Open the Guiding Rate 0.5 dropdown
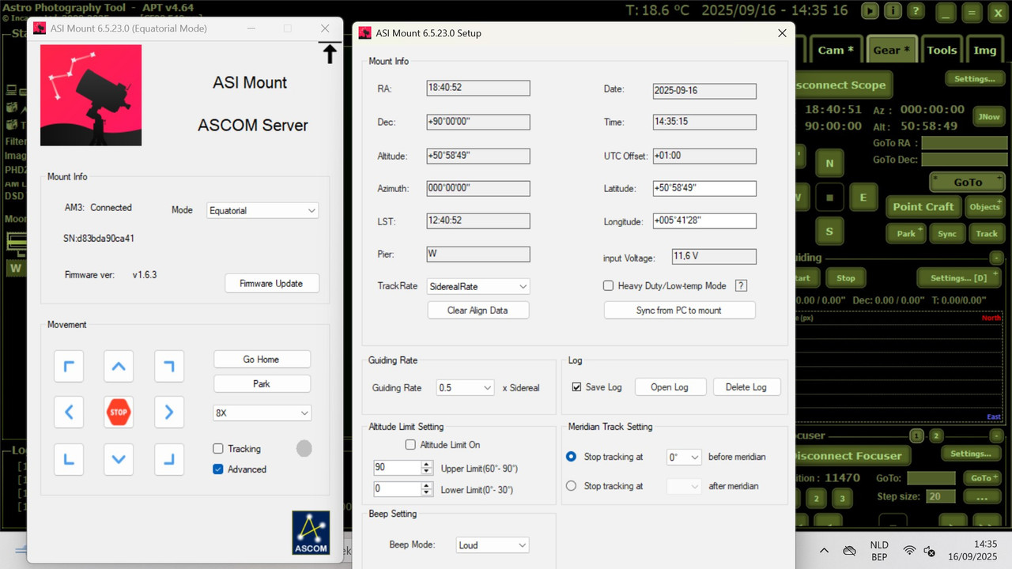The height and width of the screenshot is (569, 1012). (x=465, y=388)
